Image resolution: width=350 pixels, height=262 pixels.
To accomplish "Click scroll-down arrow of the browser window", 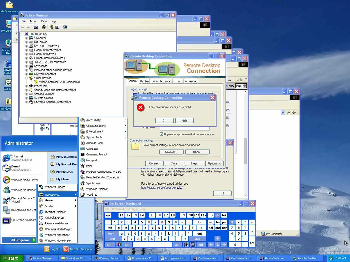I will coord(245,195).
